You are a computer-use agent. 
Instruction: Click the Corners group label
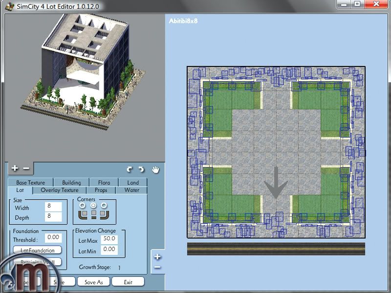[87, 199]
